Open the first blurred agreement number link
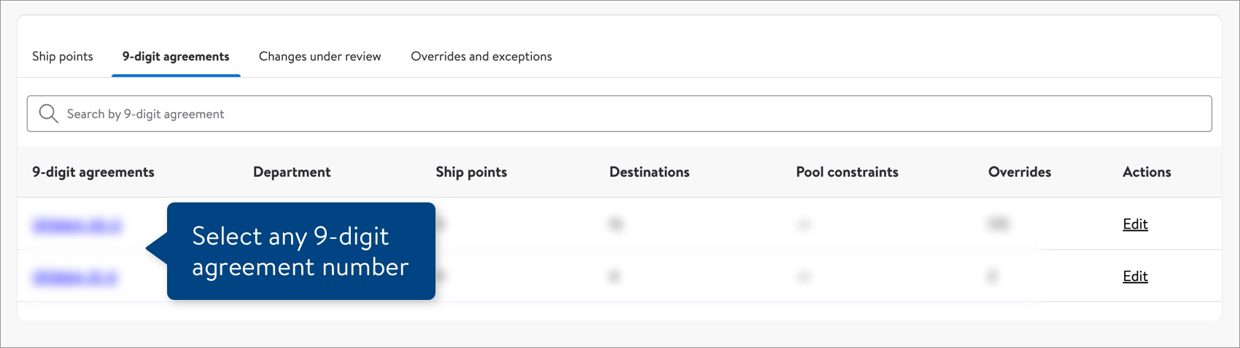This screenshot has width=1240, height=348. (x=77, y=226)
